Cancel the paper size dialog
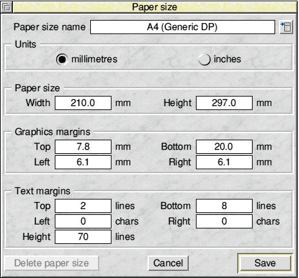 click(168, 263)
